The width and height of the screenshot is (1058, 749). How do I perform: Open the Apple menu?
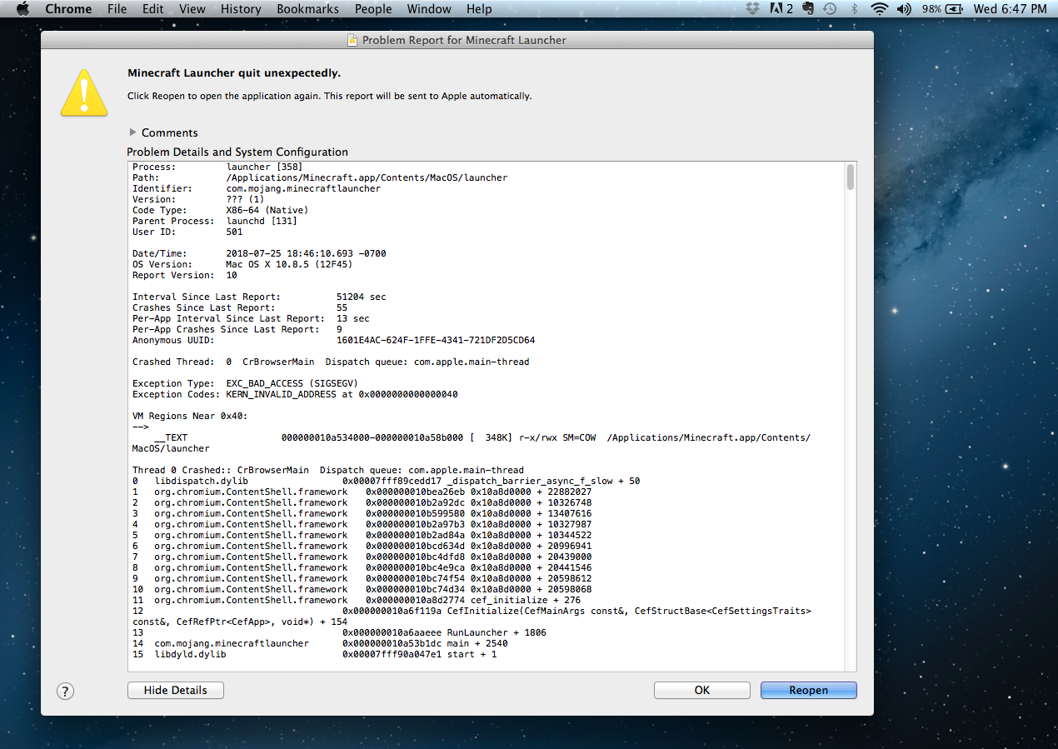[x=22, y=9]
